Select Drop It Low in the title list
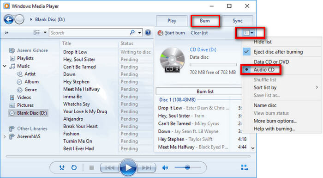The image size is (323, 178). pos(75,52)
